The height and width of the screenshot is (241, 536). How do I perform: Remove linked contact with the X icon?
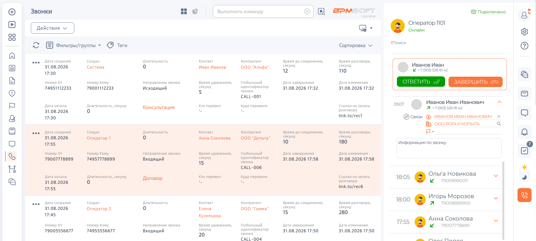click(499, 117)
